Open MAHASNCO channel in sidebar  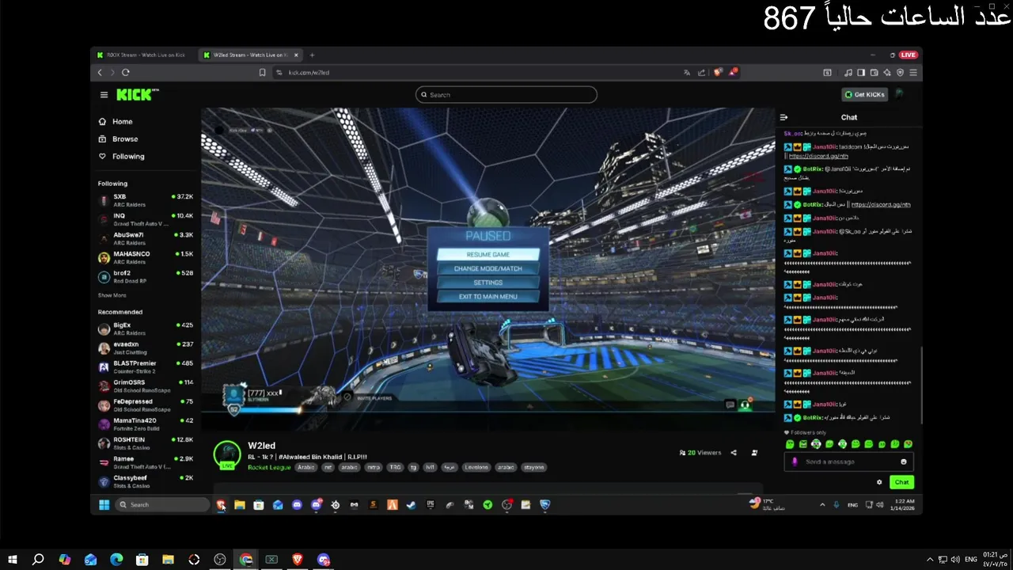pos(146,257)
